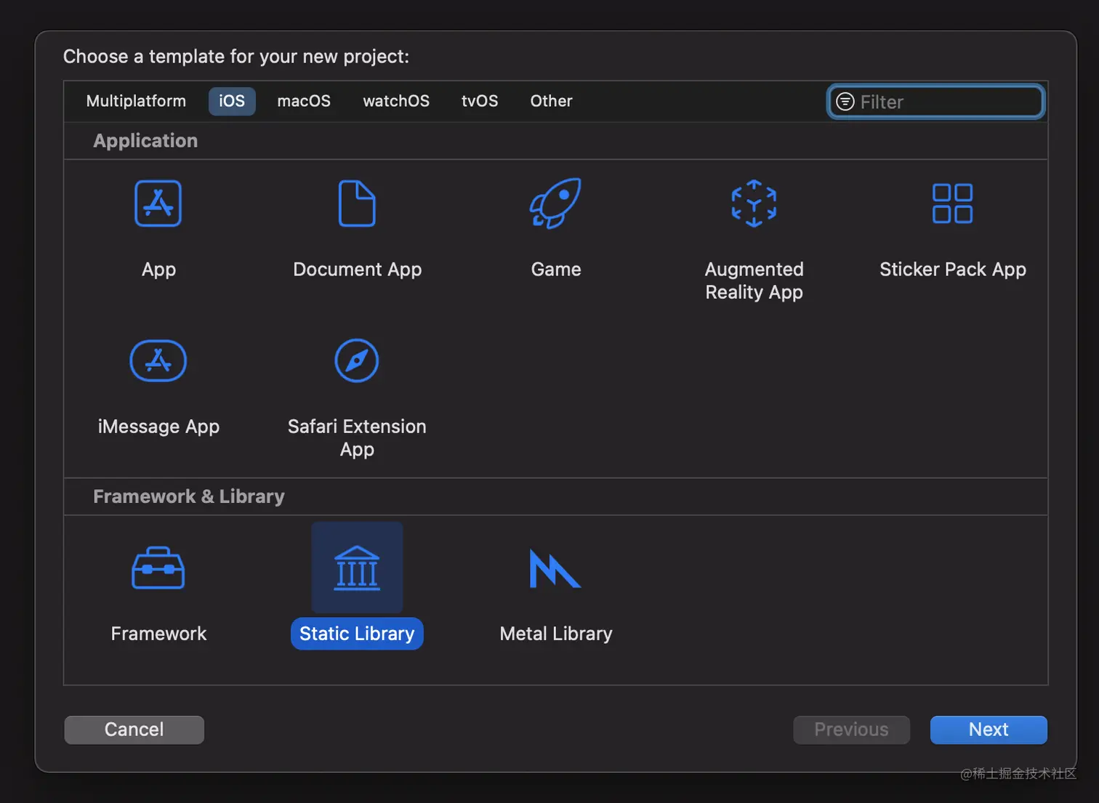1099x803 pixels.
Task: Click the Cancel button
Action: [x=134, y=730]
